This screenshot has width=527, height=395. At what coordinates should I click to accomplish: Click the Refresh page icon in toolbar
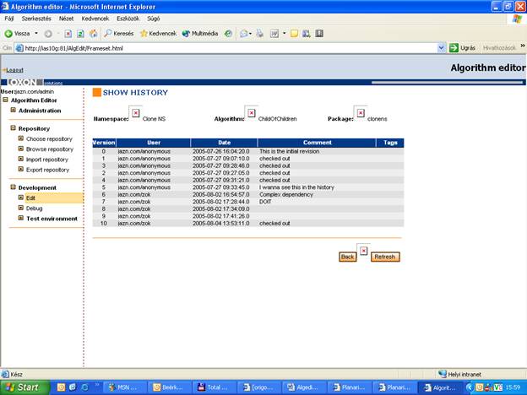click(80, 34)
